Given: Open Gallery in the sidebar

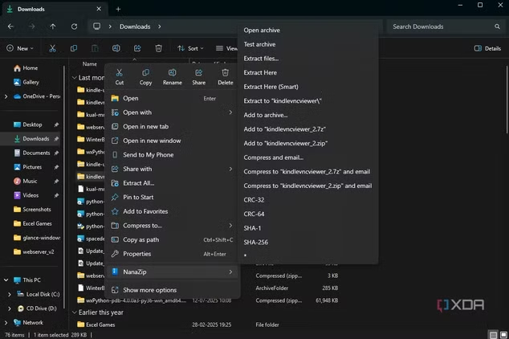Looking at the screenshot, I should [31, 82].
